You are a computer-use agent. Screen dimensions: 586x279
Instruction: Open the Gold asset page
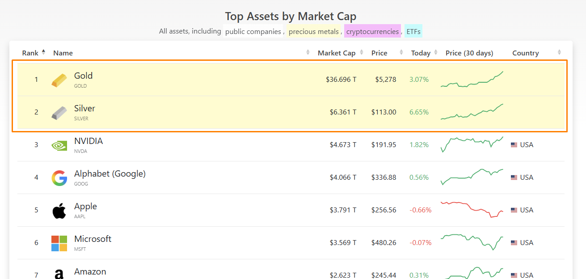pyautogui.click(x=83, y=76)
